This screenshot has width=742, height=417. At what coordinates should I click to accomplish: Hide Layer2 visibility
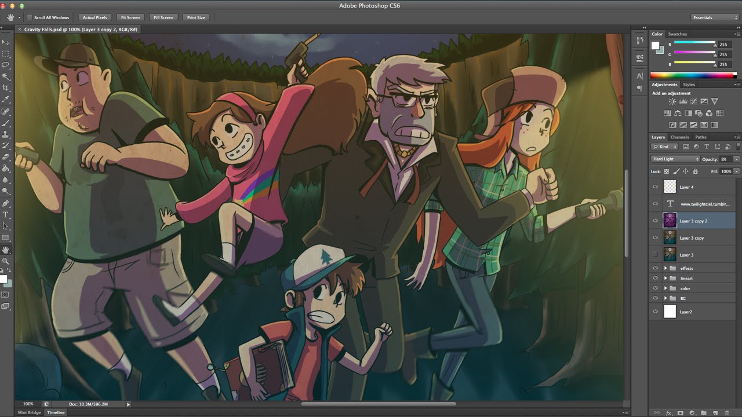(x=656, y=312)
